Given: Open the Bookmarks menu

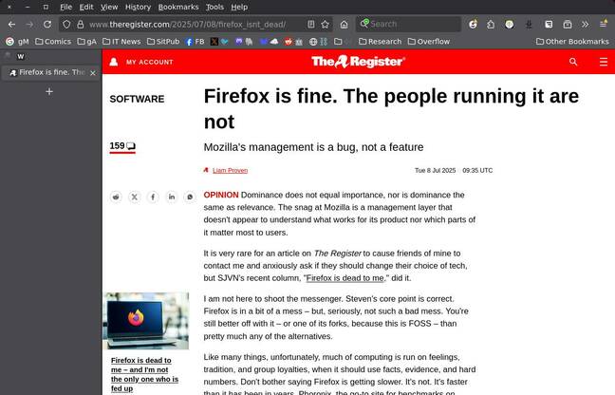Looking at the screenshot, I should click(x=178, y=7).
